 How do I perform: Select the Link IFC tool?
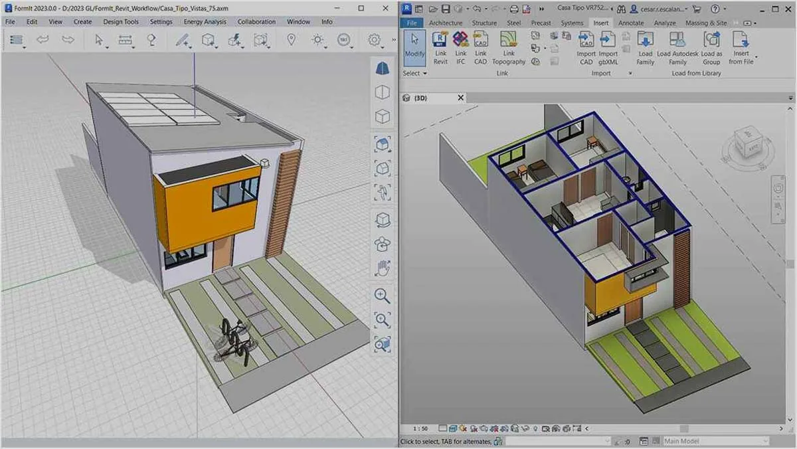[460, 48]
